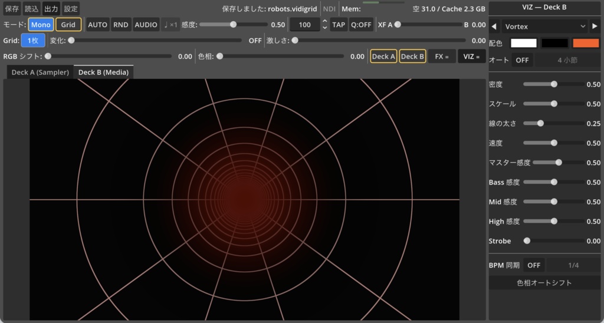Increase the BPM stepper value
Viewport: 604px width, 323px height.
(x=325, y=22)
